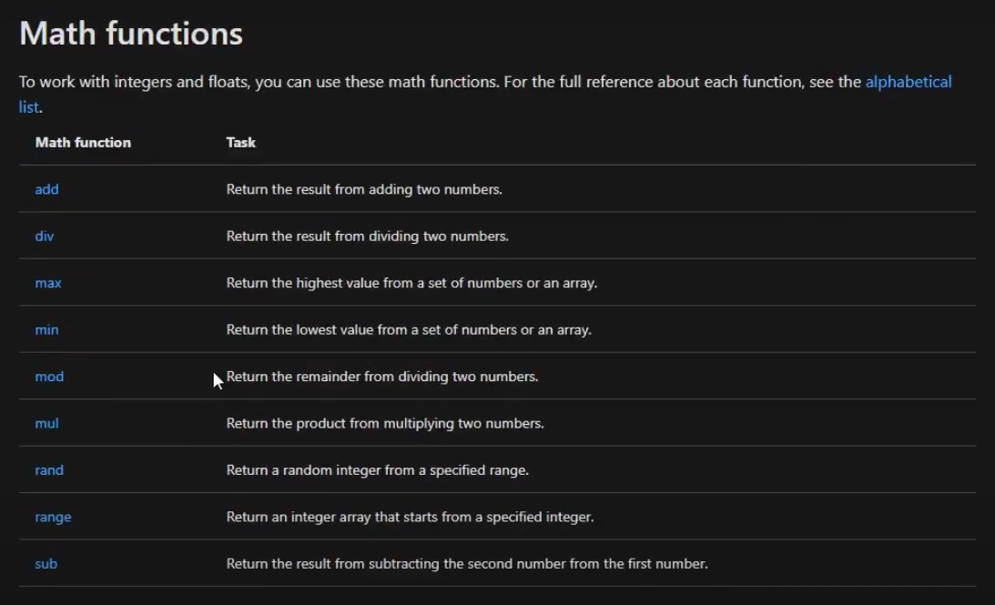Open the max function link
Viewport: 995px width, 605px height.
[x=48, y=283]
